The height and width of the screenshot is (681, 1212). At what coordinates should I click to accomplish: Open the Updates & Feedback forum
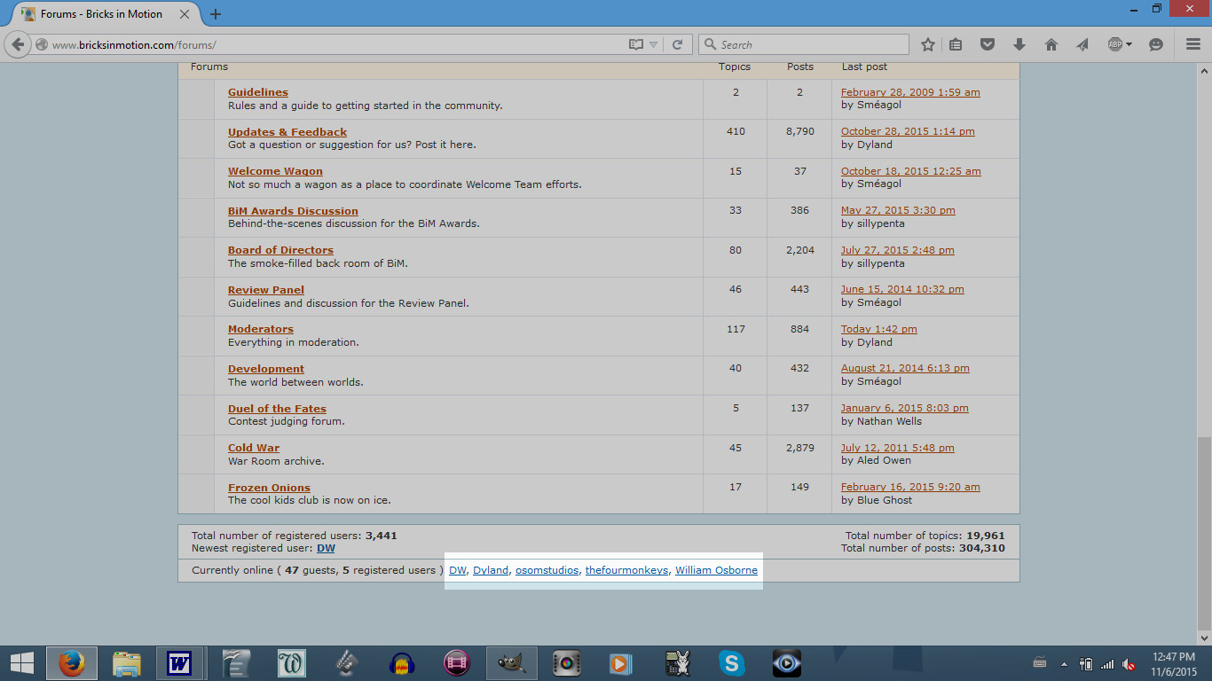(287, 132)
